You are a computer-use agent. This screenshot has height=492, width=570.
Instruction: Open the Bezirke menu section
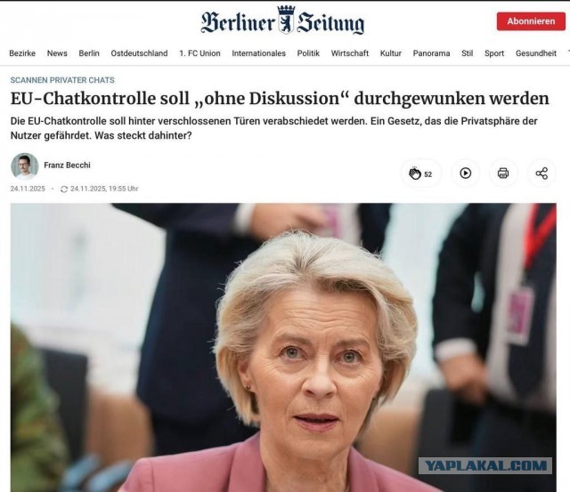(x=22, y=53)
